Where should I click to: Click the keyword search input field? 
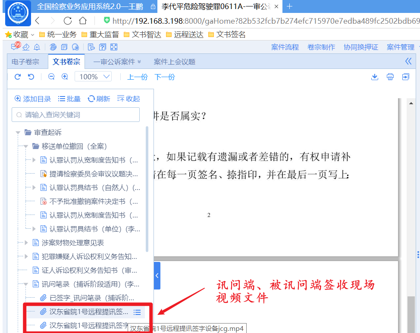click(x=76, y=115)
